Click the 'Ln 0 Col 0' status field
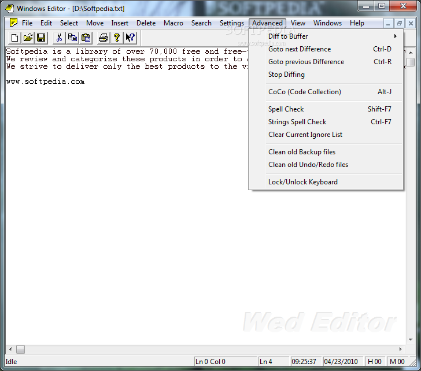The width and height of the screenshot is (421, 371). coord(226,362)
